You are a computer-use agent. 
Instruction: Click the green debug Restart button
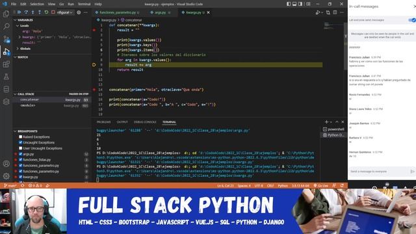point(46,12)
